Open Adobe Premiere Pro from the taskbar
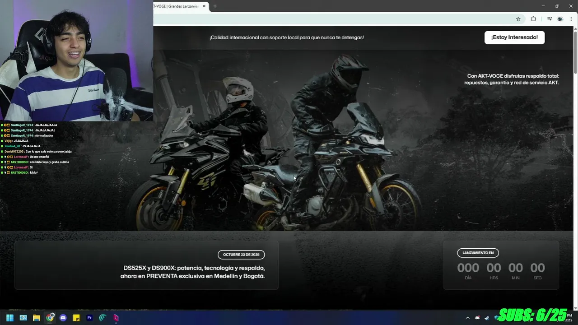578x325 pixels. coord(89,318)
